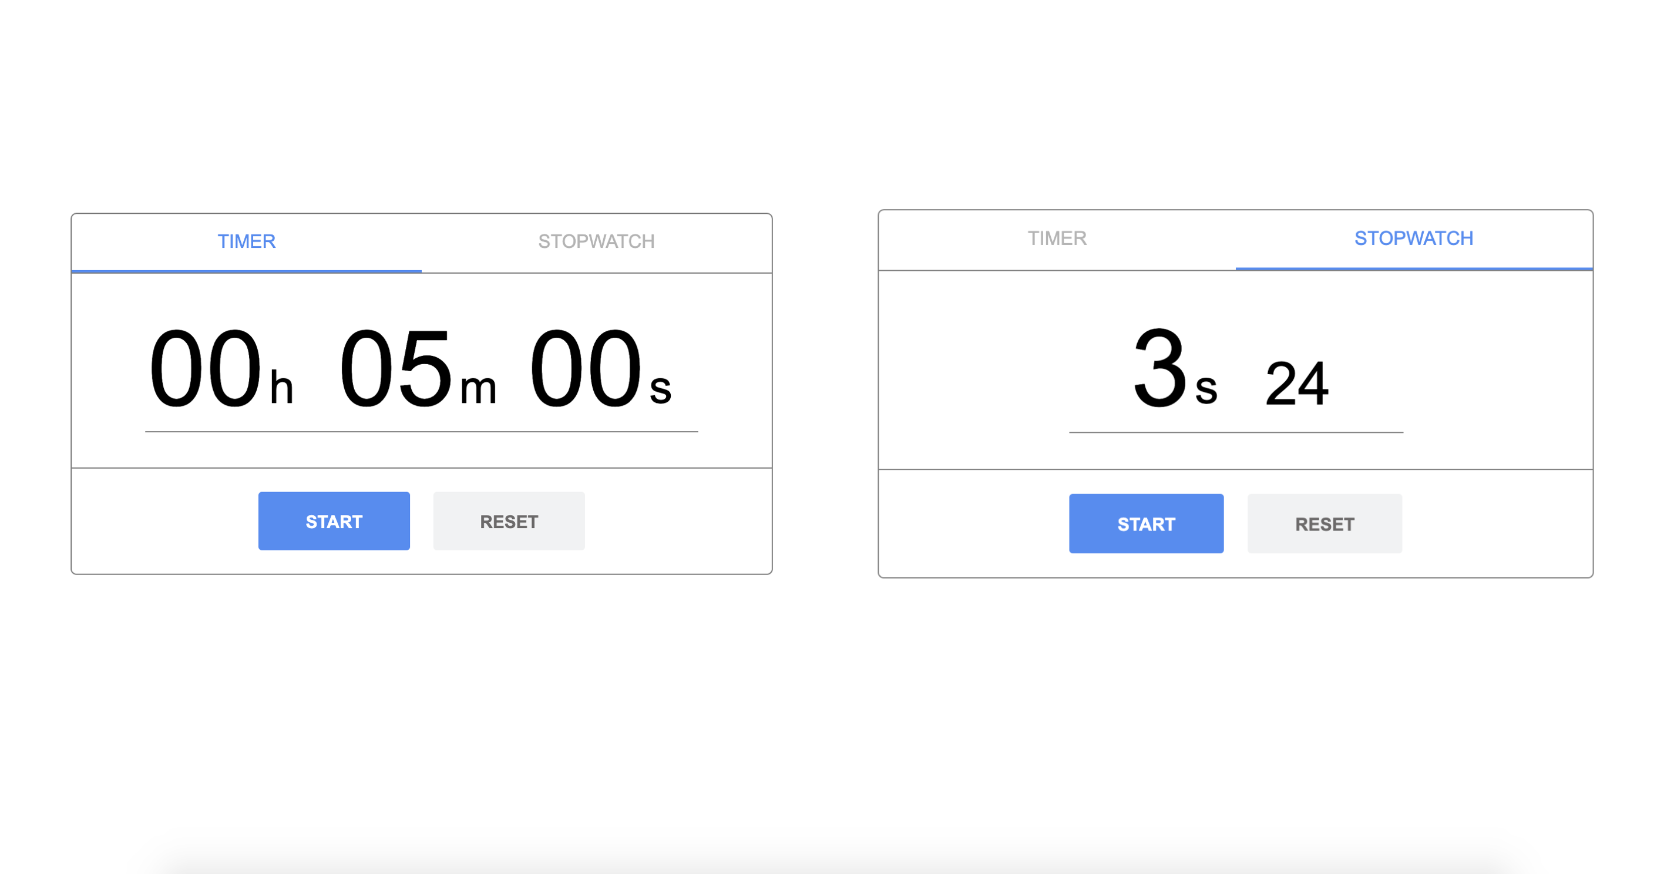Click the hours digits 00 in timer
This screenshot has width=1674, height=874.
pos(206,369)
